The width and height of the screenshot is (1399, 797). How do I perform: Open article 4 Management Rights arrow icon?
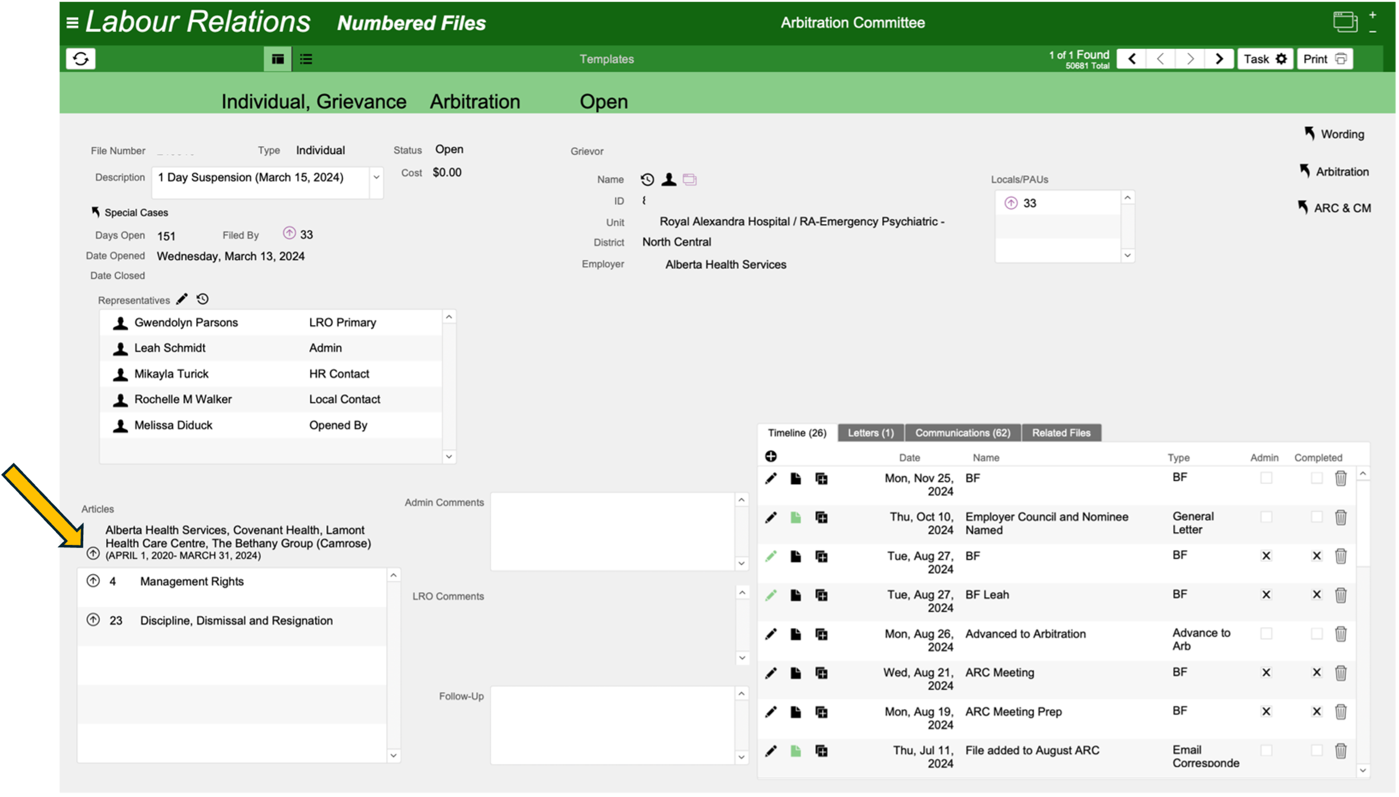(x=93, y=581)
